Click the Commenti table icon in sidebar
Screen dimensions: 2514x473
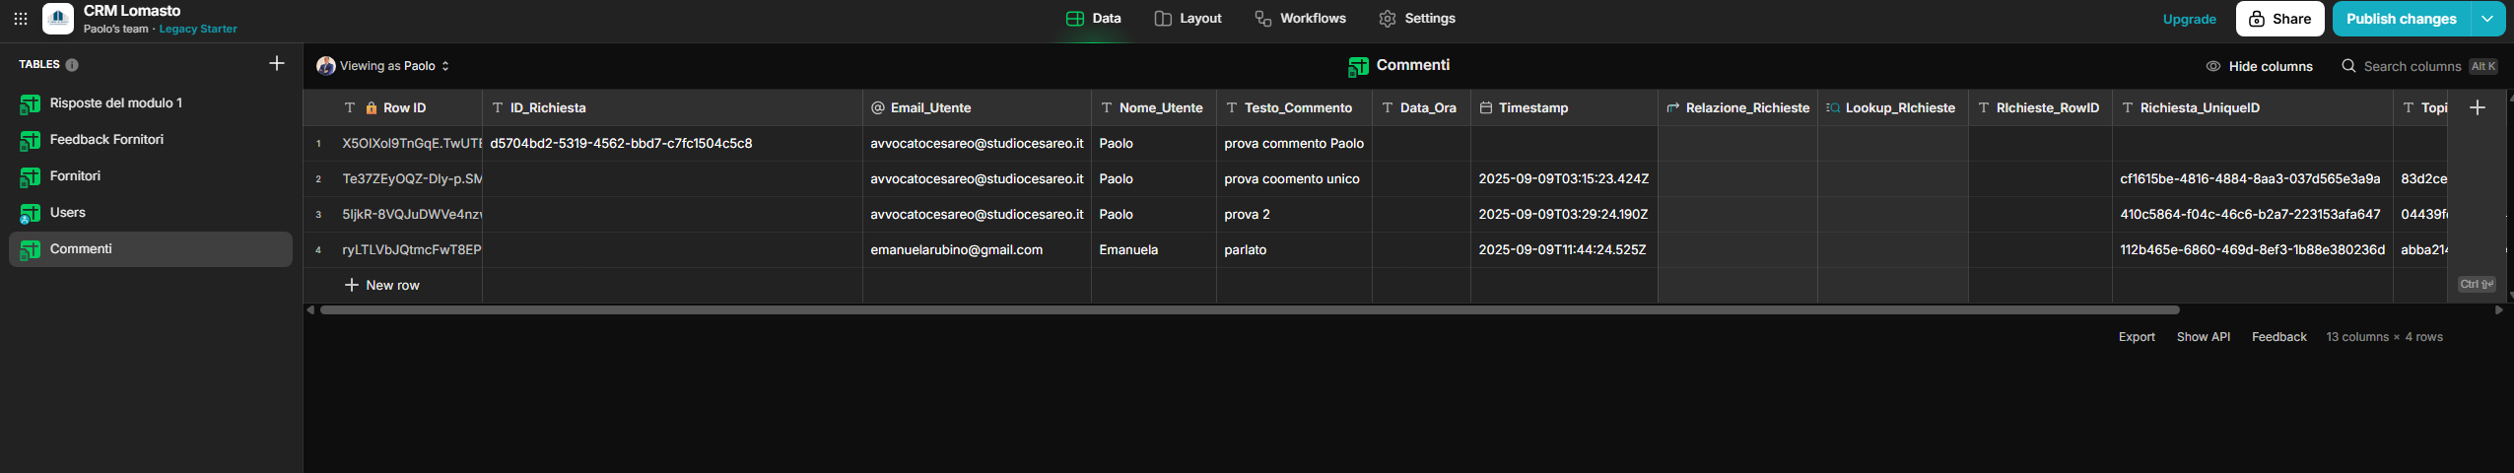(x=31, y=249)
